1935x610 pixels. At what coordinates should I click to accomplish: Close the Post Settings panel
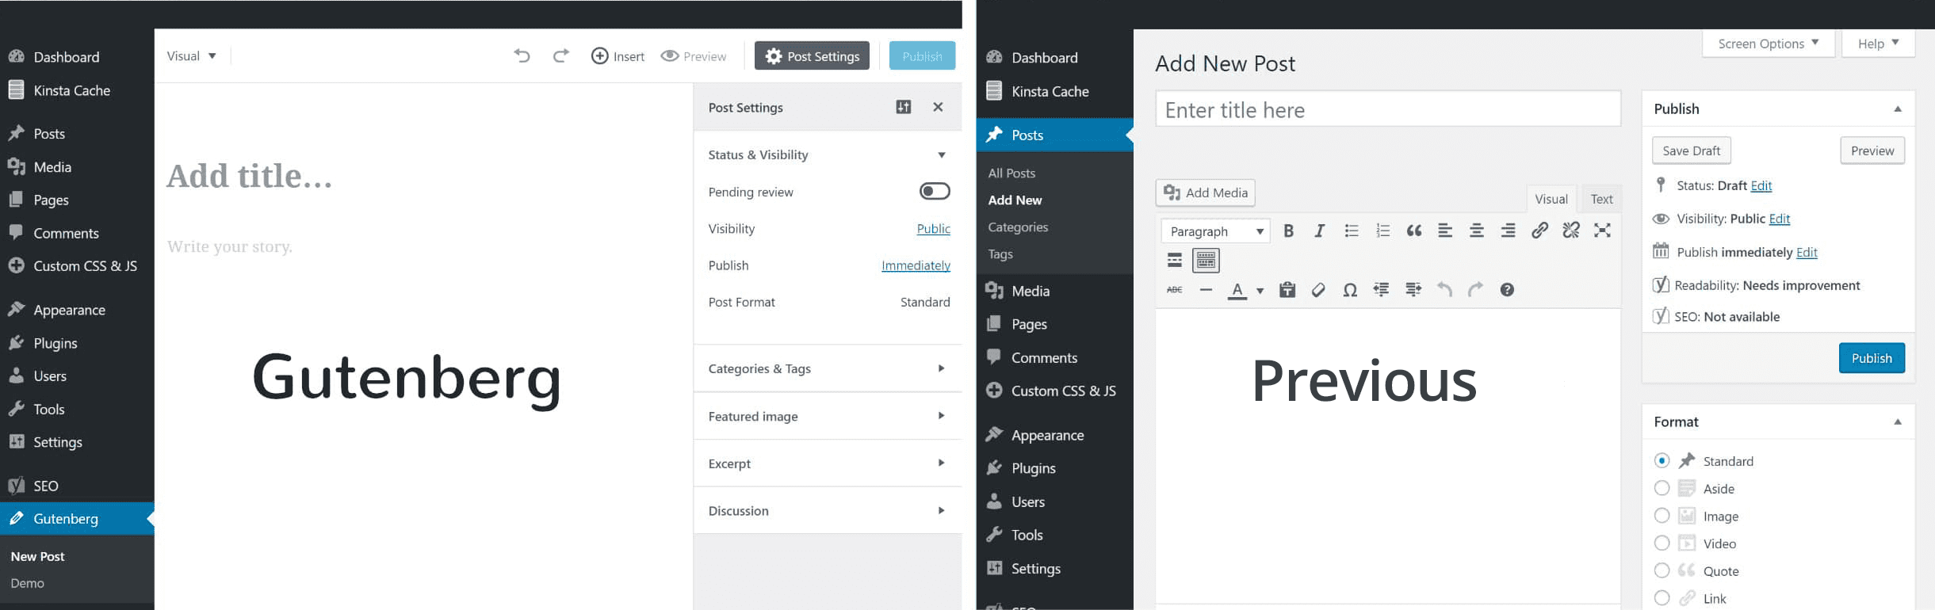click(939, 107)
